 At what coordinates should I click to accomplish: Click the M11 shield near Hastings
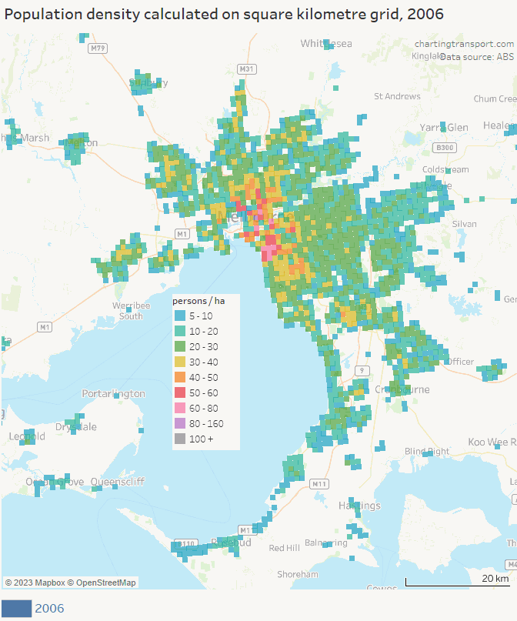coord(320,483)
